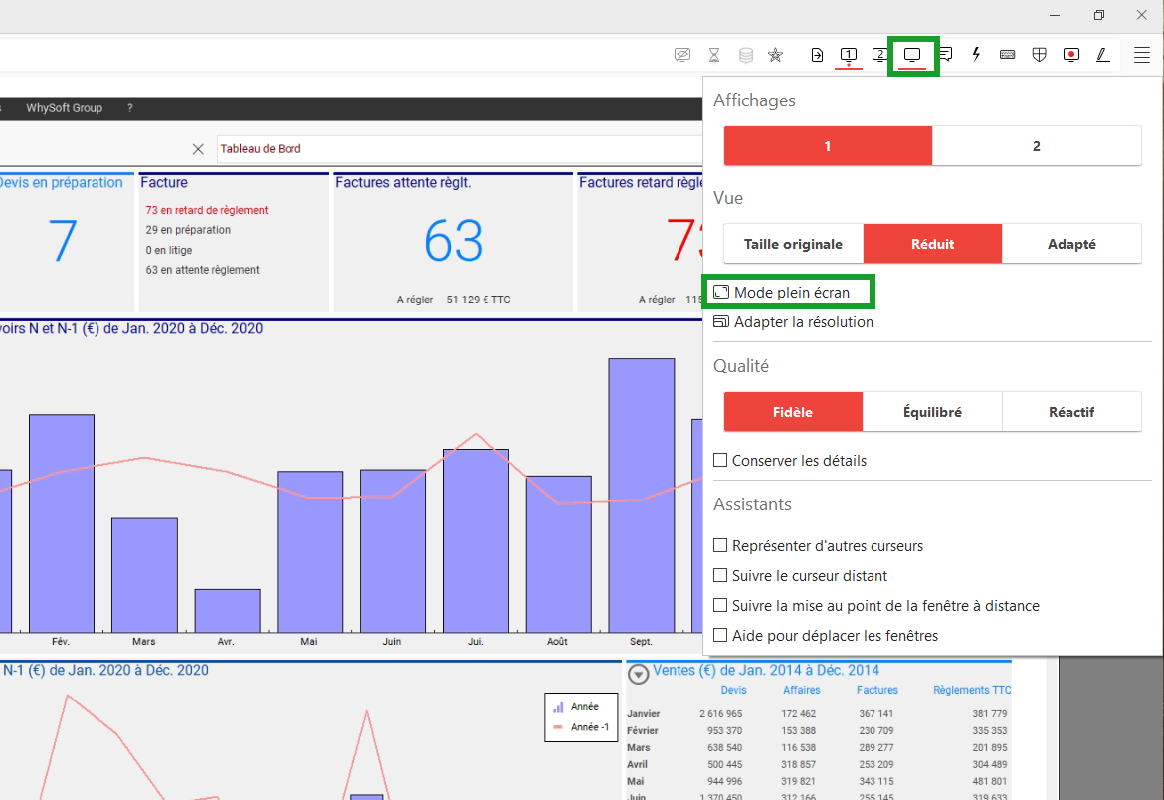Toggle Suivre le curseur distant checkbox
1164x800 pixels.
tap(721, 576)
